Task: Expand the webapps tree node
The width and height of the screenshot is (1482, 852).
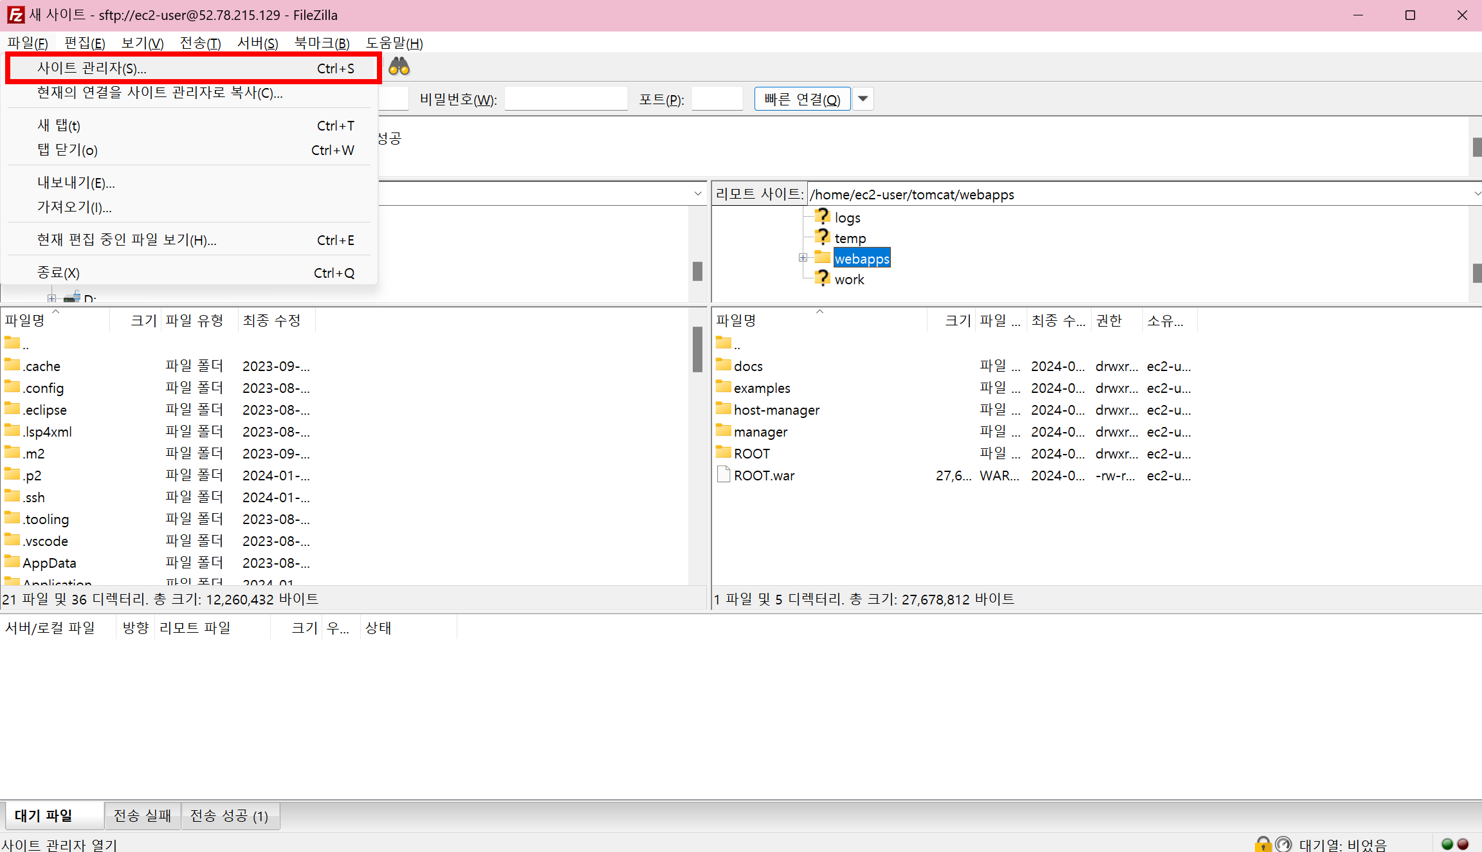Action: click(803, 258)
